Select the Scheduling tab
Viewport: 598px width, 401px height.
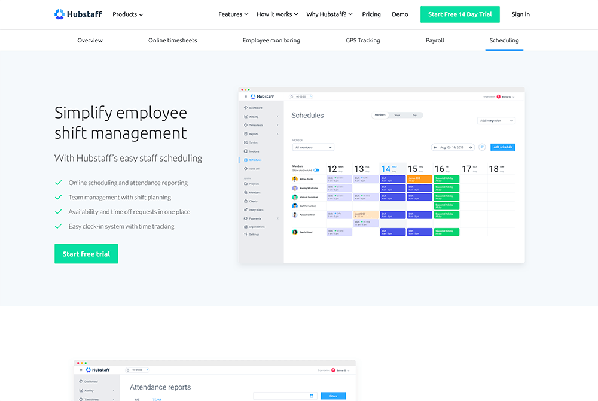point(504,40)
